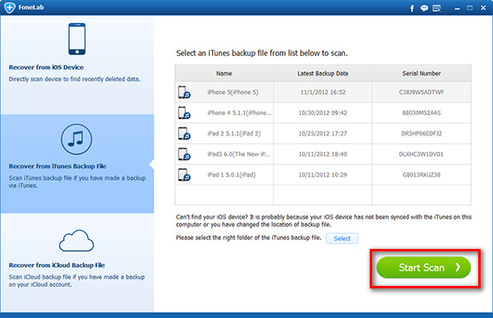The height and width of the screenshot is (318, 493).
Task: Click Select to choose backup folder
Action: (x=342, y=238)
